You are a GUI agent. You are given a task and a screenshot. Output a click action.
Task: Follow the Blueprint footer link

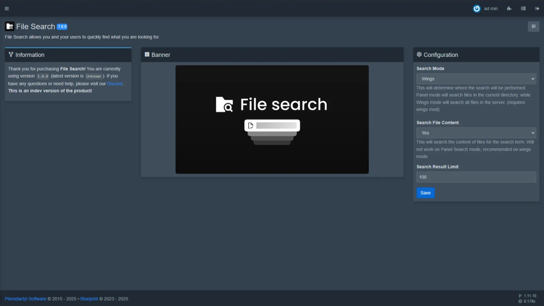[x=89, y=299]
